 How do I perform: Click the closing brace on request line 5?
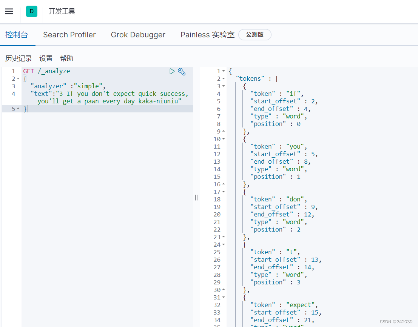[x=25, y=109]
